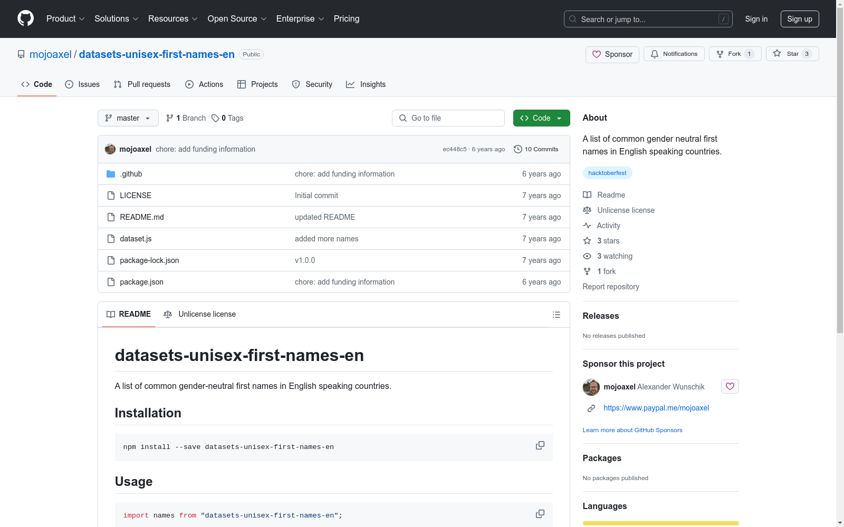Click the Notifications bell icon
Image resolution: width=844 pixels, height=527 pixels.
tap(655, 54)
